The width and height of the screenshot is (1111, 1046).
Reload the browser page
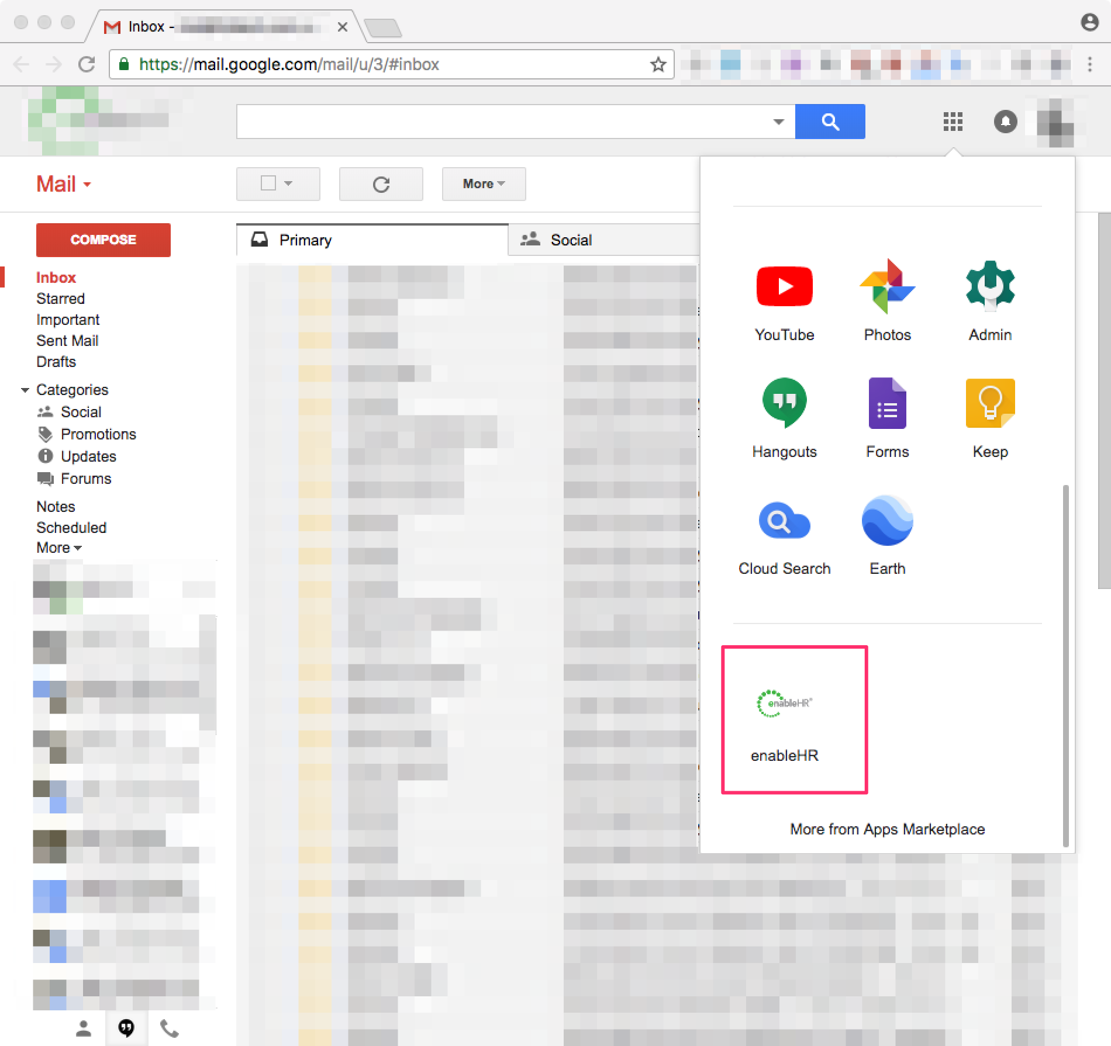click(x=87, y=64)
